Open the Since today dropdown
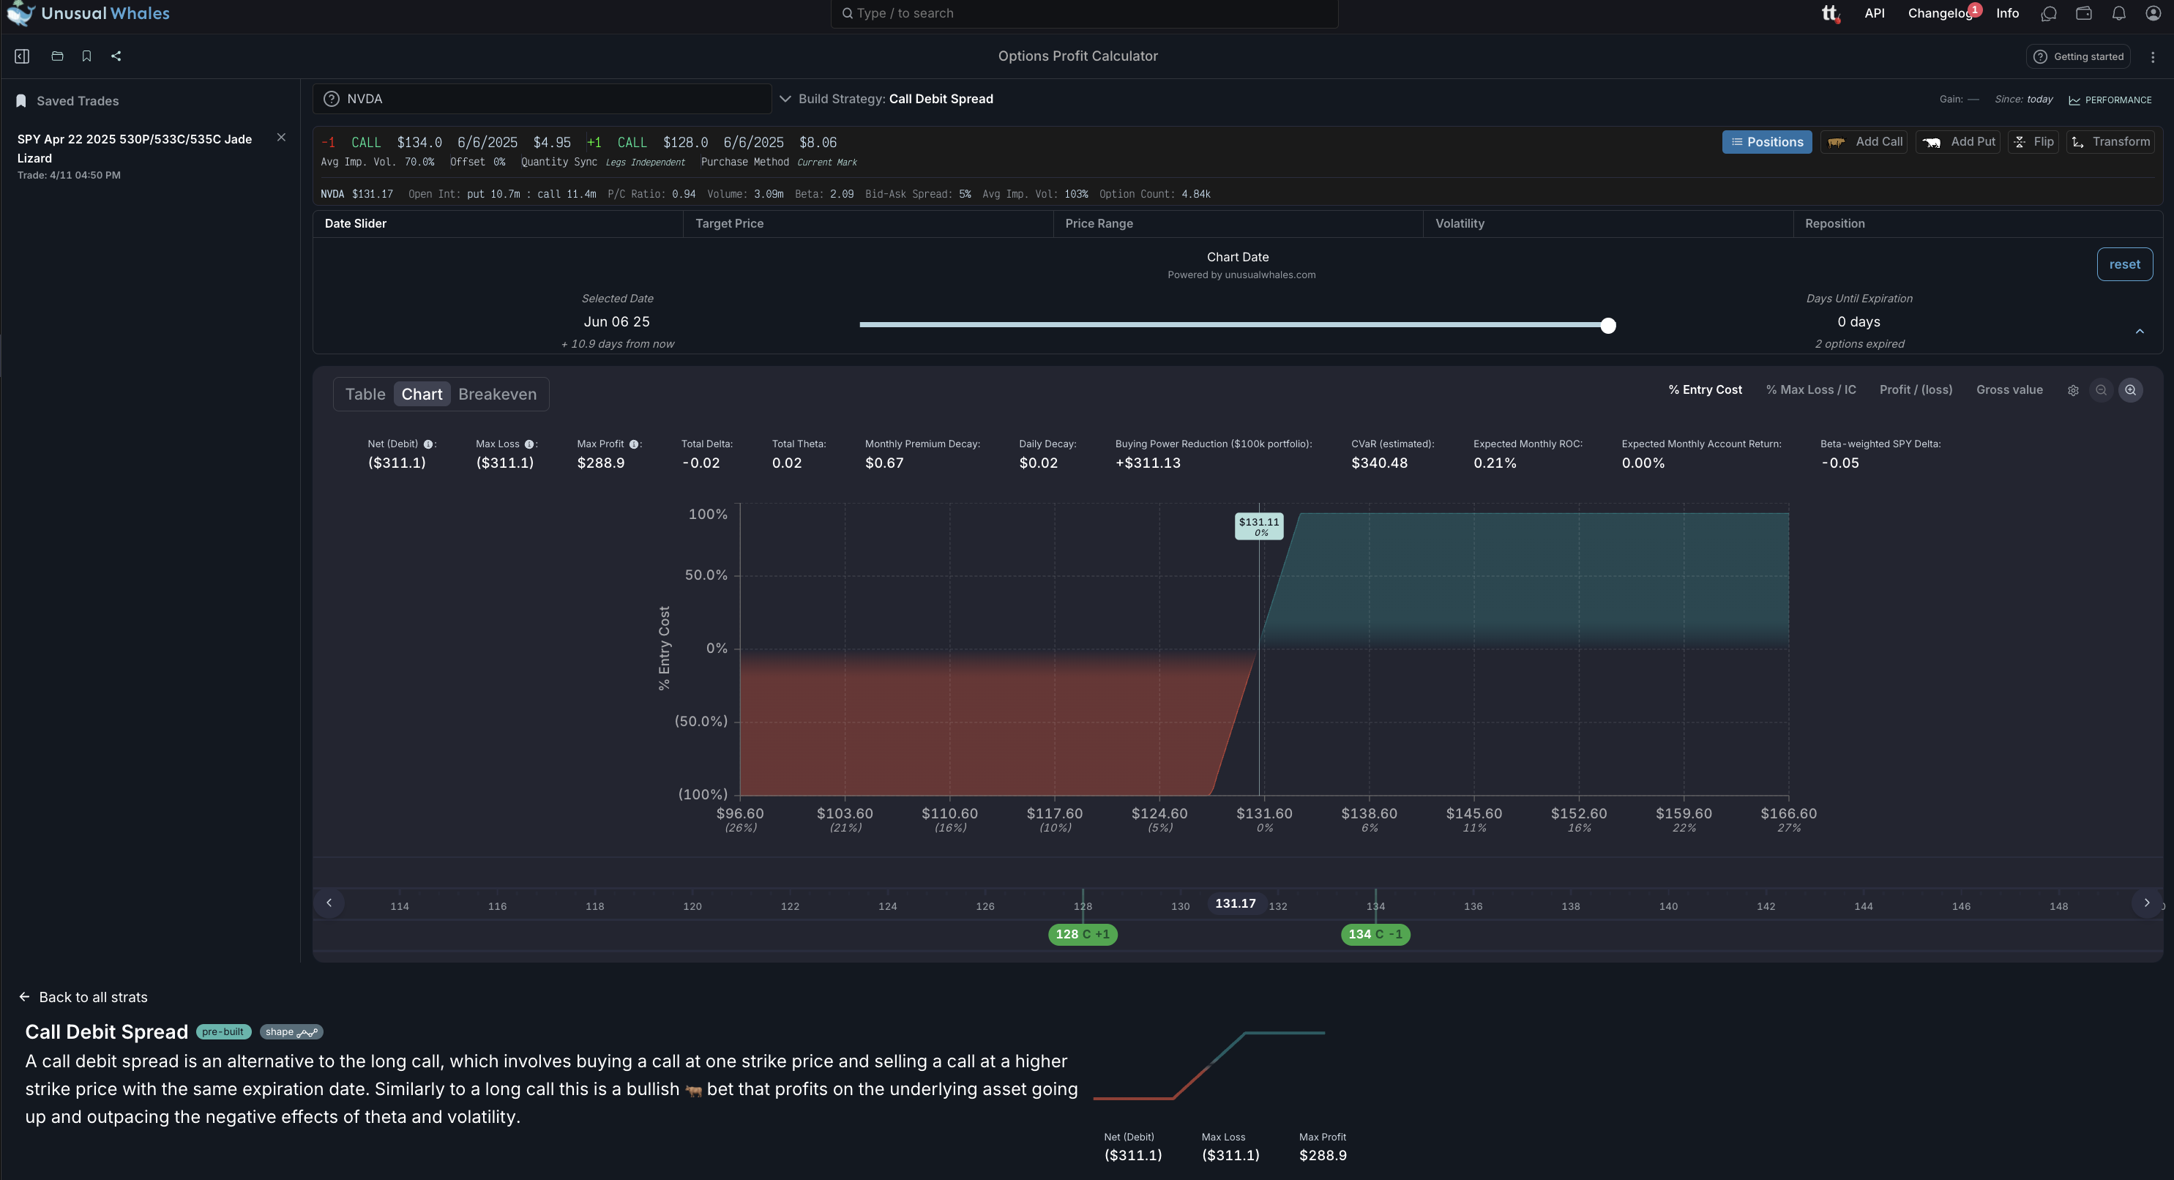 [2024, 100]
